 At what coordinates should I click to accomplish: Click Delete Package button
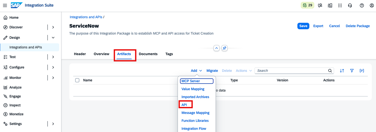pyautogui.click(x=358, y=26)
